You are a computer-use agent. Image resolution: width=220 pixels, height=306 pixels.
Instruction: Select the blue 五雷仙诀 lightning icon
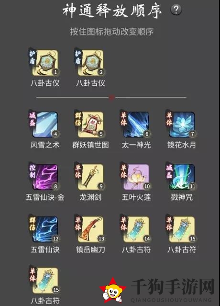click(x=45, y=229)
